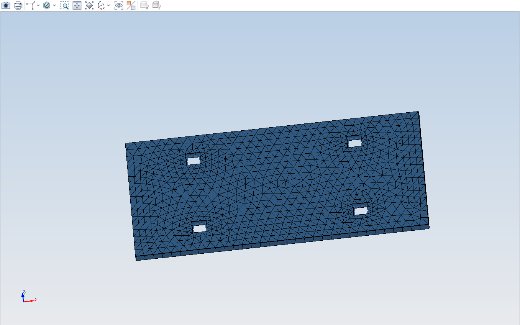The image size is (520, 325).
Task: Open dropdown arrow next to XYZ view icon
Action: coord(108,5)
